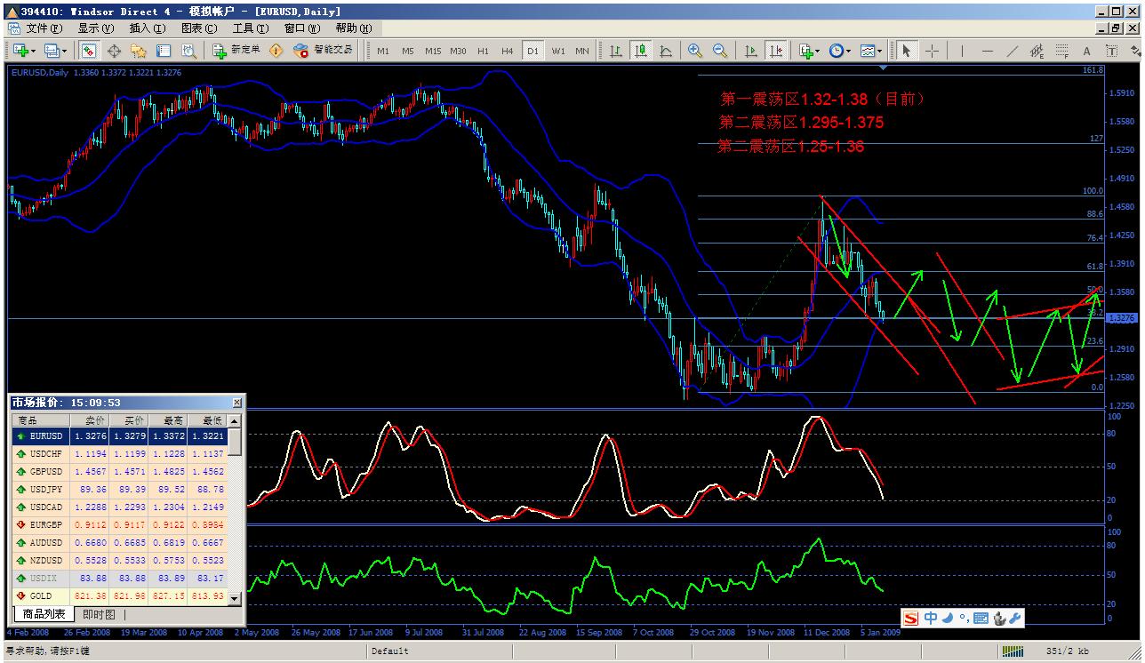1145x663 pixels.
Task: Expand the new chart dropdown arrow
Action: [34, 51]
